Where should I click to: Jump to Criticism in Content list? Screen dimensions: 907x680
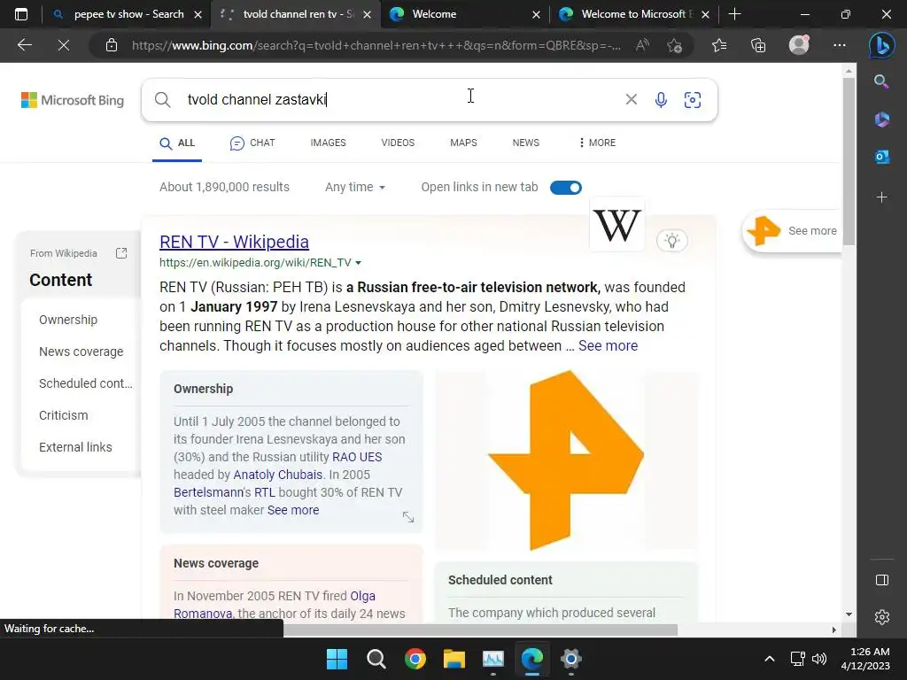tap(64, 415)
